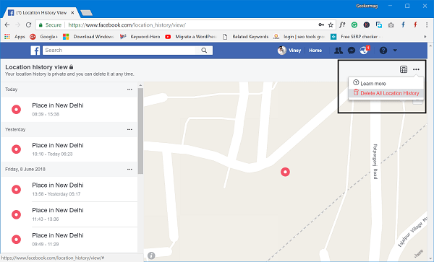Open the Migrate a WordPress bookmark
The height and width of the screenshot is (262, 434).
tap(191, 37)
